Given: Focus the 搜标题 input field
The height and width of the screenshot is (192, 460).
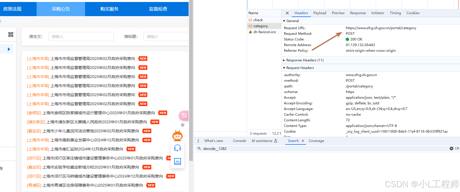Looking at the screenshot, I should click(x=166, y=36).
